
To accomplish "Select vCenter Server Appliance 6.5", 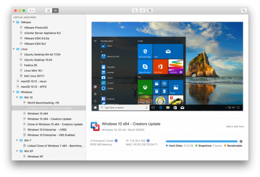I will click(x=42, y=33).
